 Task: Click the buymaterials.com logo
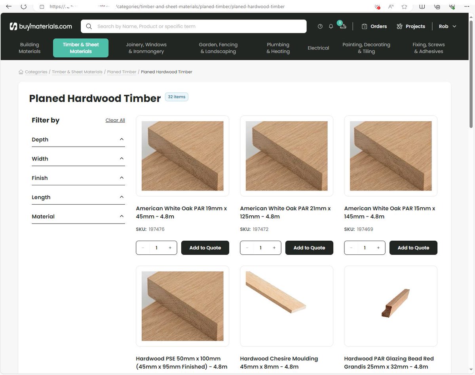[41, 26]
